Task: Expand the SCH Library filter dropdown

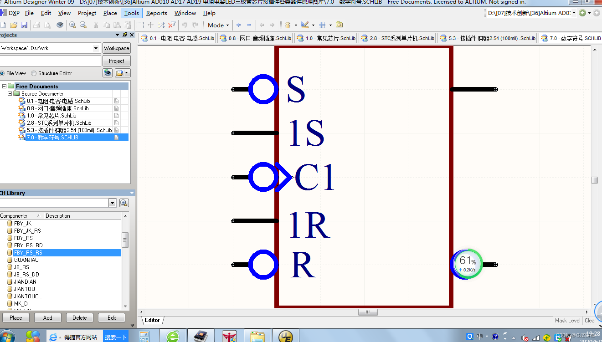Action: coord(113,203)
